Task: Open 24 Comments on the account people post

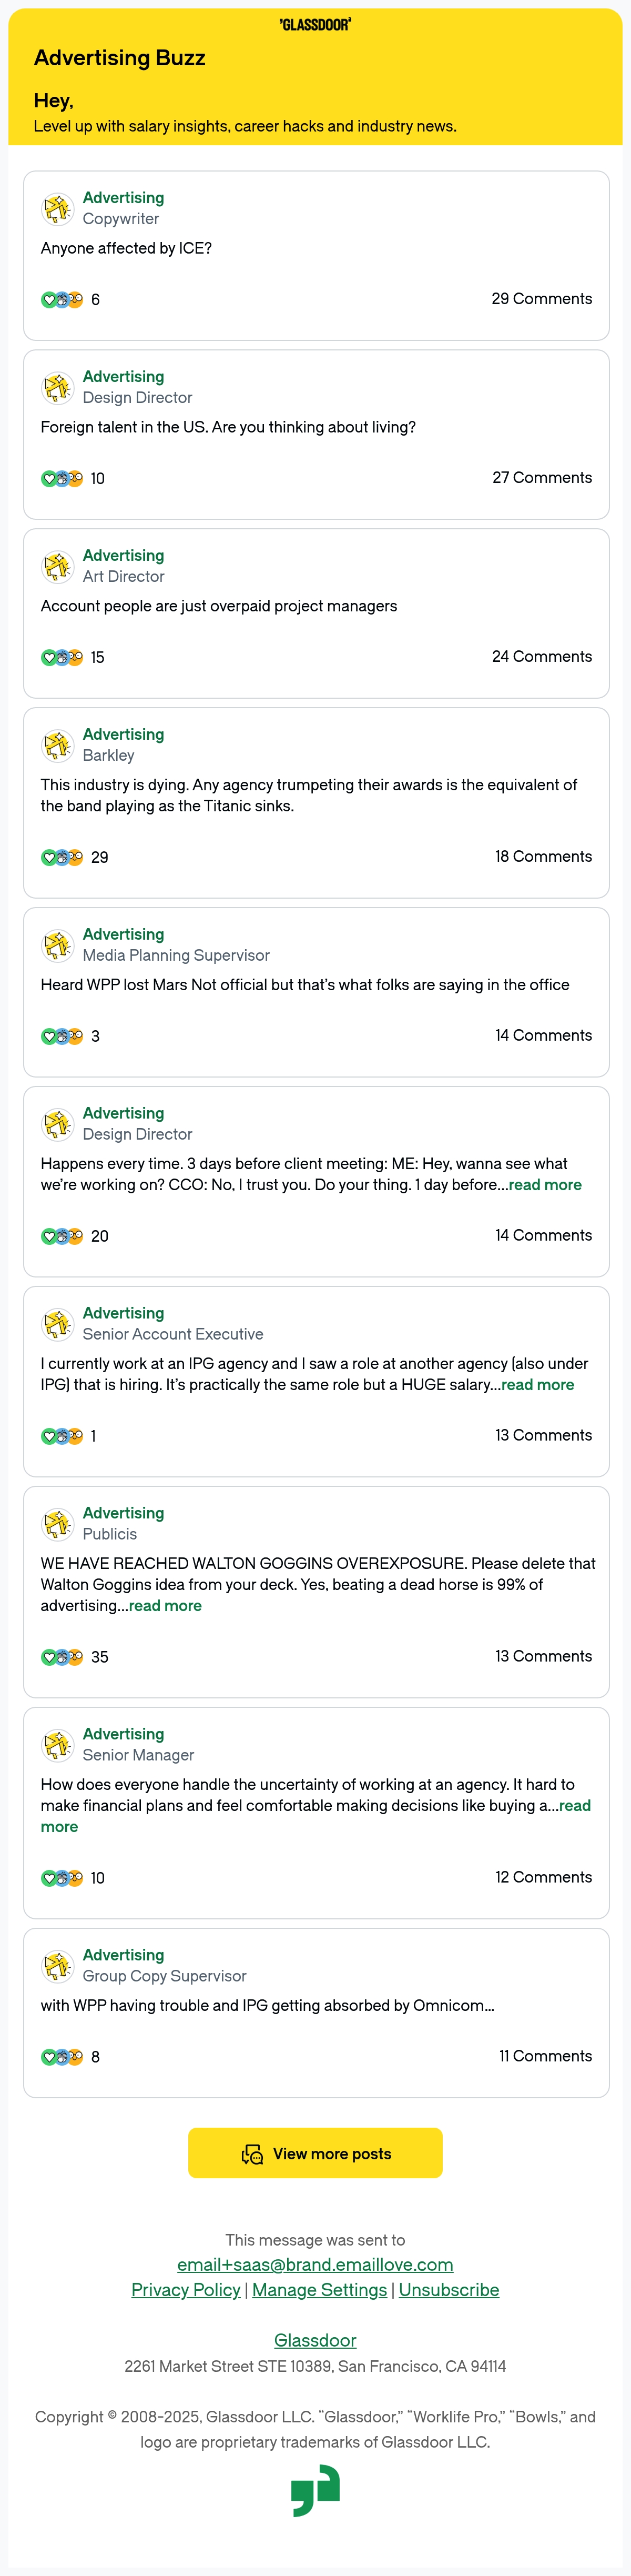Action: tap(542, 657)
